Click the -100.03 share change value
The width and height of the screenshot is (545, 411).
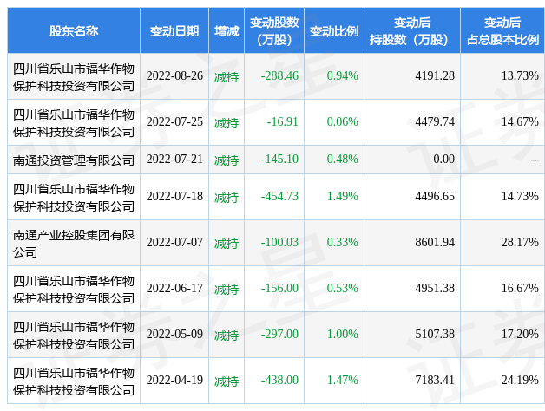click(279, 242)
